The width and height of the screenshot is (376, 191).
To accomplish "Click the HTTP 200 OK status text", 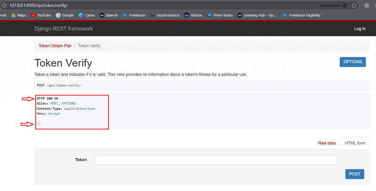I will [47, 99].
